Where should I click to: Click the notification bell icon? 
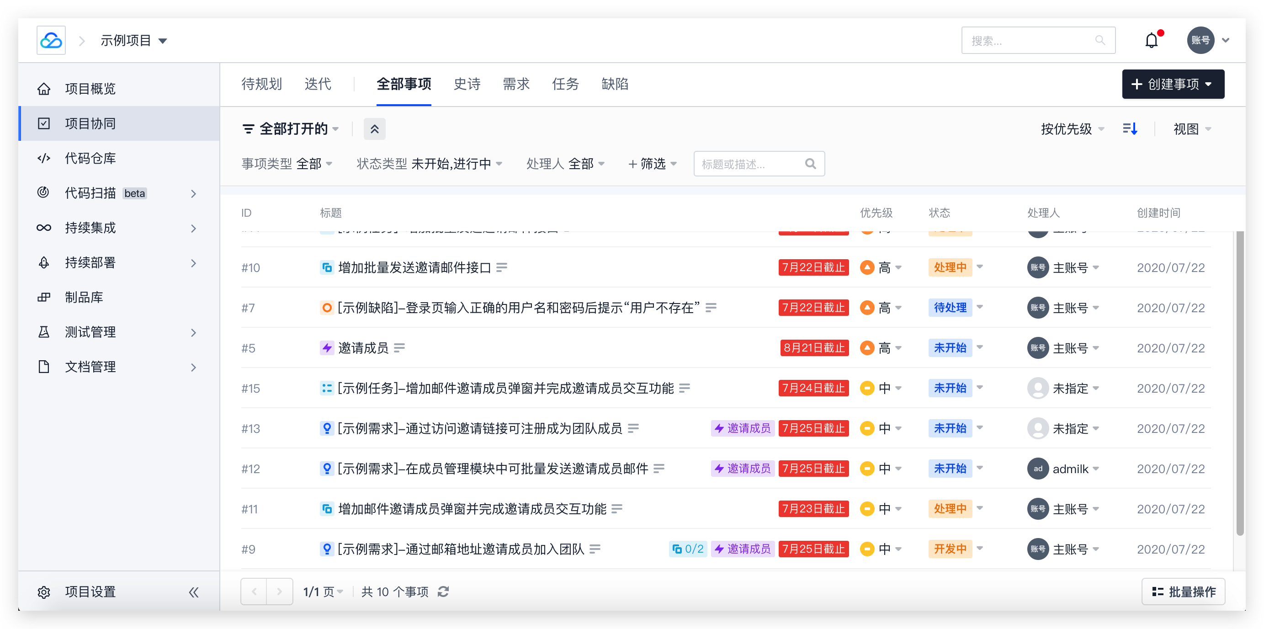click(x=1151, y=40)
